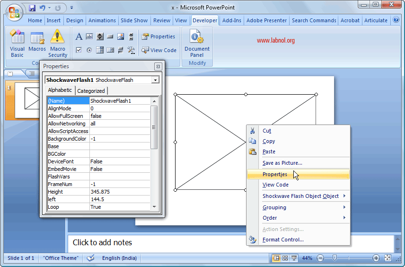Open the Document Panel
Screen dimensions: 405x267
(197, 43)
